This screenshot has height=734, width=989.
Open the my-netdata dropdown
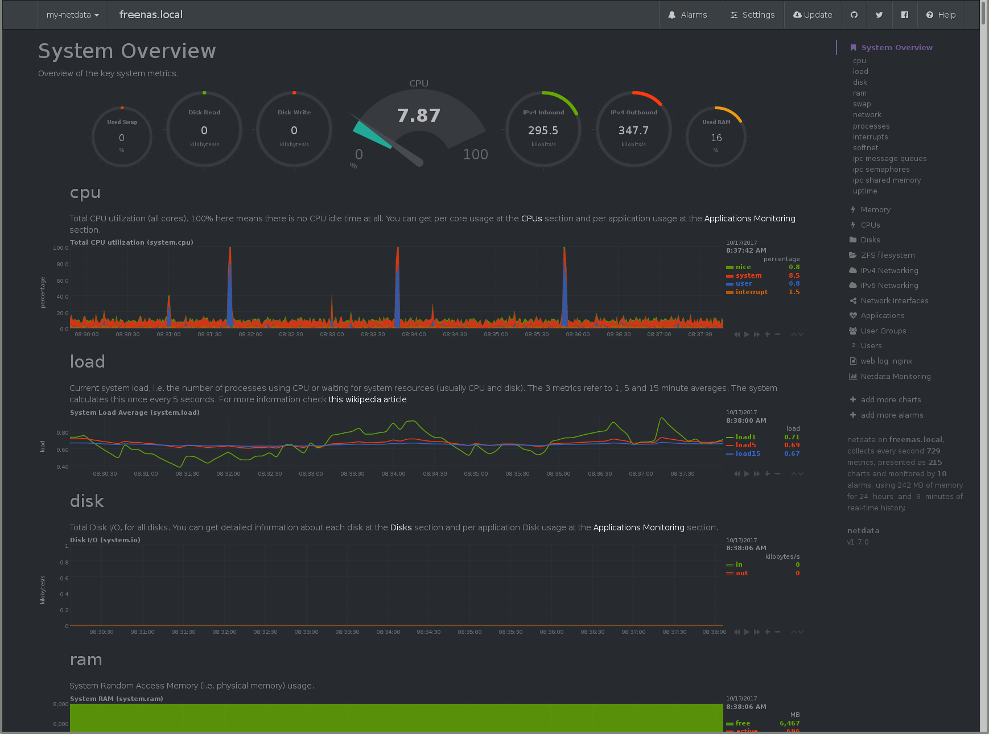pos(72,15)
